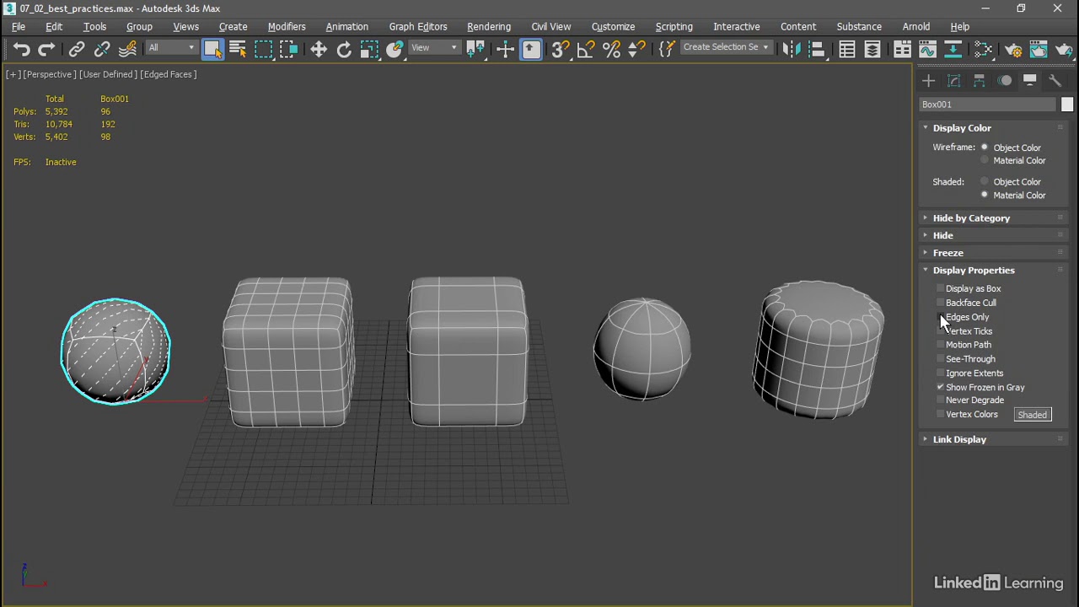Toggle Window/Crossing selection mode
This screenshot has width=1079, height=607.
[288, 50]
